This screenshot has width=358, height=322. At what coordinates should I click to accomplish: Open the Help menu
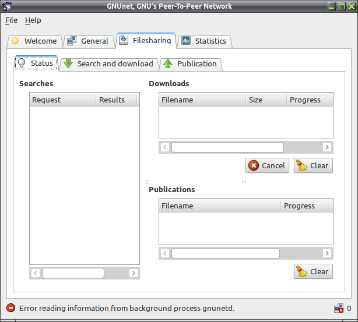click(x=33, y=20)
